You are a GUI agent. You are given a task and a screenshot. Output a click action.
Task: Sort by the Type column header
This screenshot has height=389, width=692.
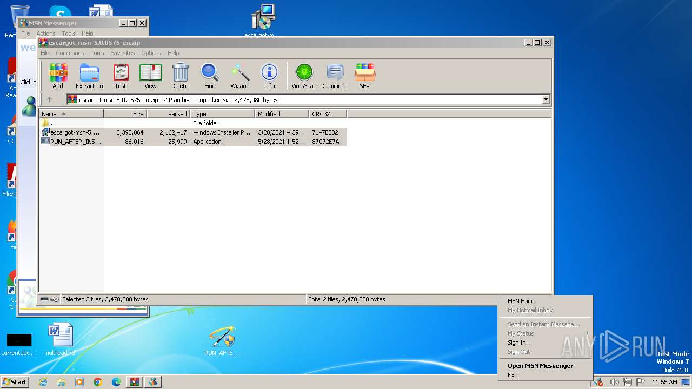[x=222, y=114]
